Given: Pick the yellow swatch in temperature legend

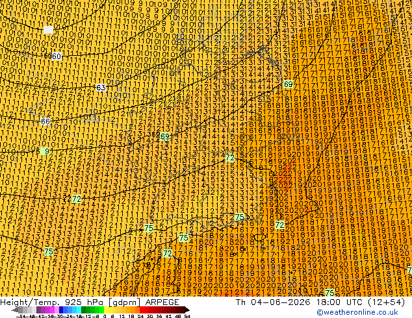Looking at the screenshot, I should pyautogui.click(x=106, y=310).
